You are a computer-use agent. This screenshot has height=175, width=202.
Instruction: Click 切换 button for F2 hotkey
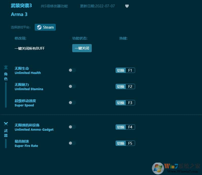coord(121,87)
